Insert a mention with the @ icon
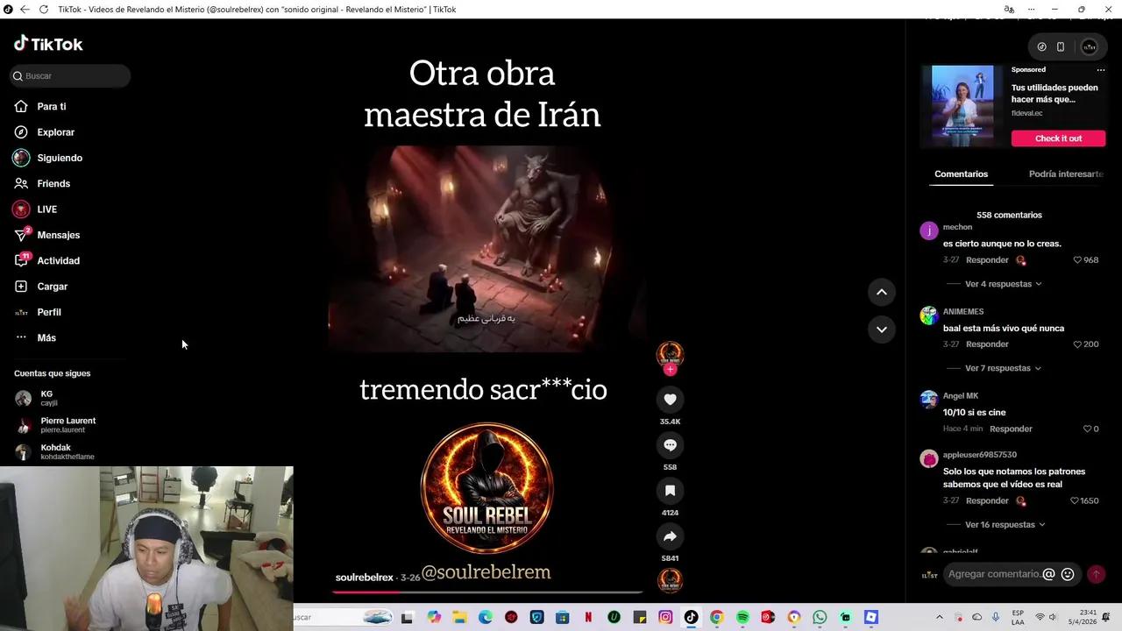The height and width of the screenshot is (631, 1122). (1048, 574)
